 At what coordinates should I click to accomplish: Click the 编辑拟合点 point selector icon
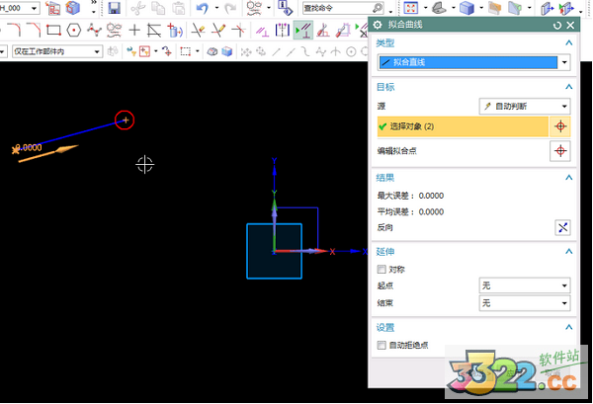[x=562, y=150]
